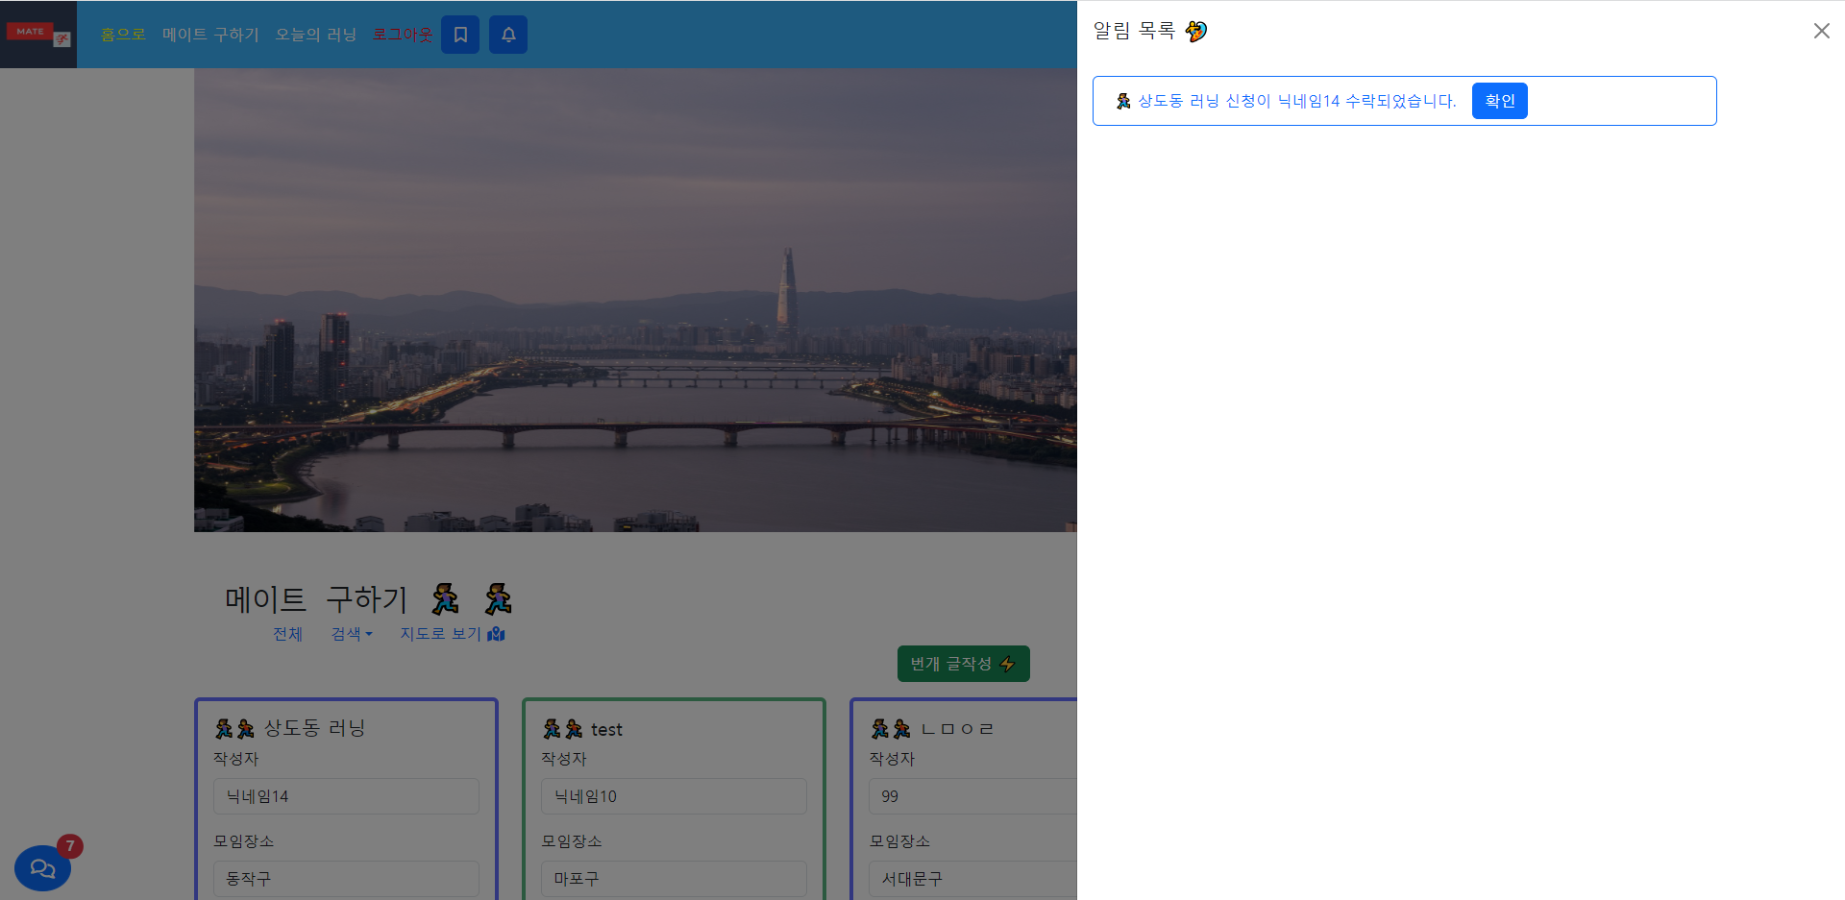Confirm the notification with 확인 button

[x=1499, y=101]
